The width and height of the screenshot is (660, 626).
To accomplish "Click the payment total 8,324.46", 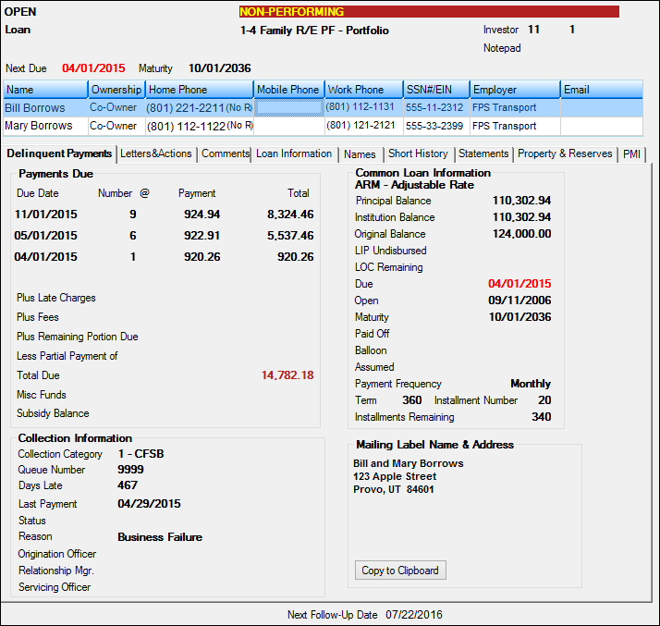I will pyautogui.click(x=290, y=215).
